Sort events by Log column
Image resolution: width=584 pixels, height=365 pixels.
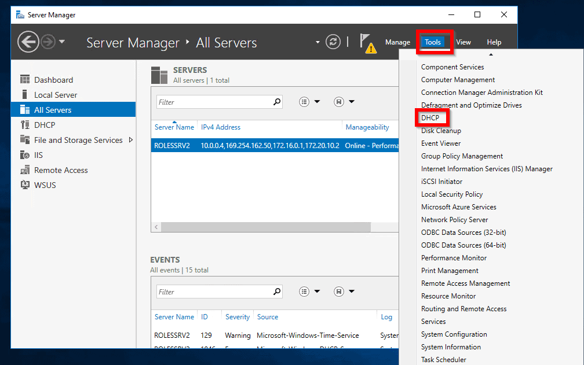pyautogui.click(x=386, y=317)
